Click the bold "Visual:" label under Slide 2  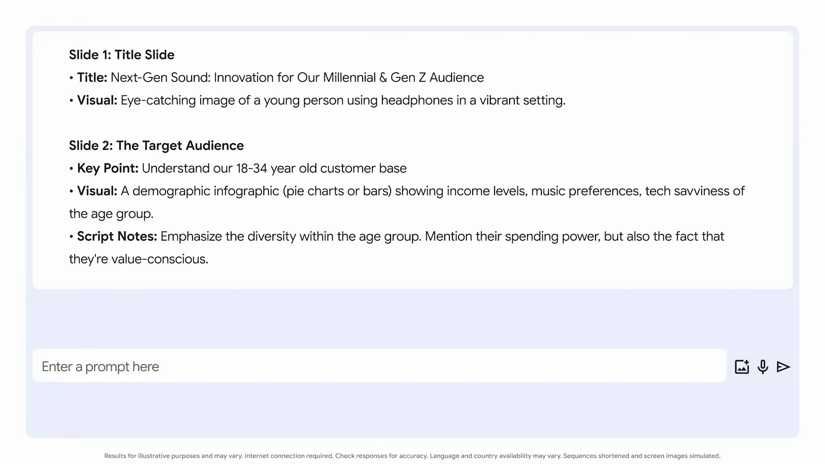click(97, 191)
